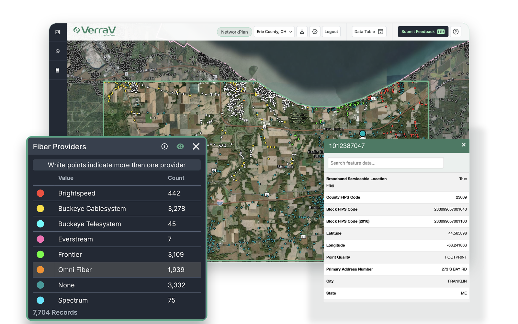The image size is (518, 324).
Task: Click the Latitude value 44.565898
Action: (x=457, y=233)
